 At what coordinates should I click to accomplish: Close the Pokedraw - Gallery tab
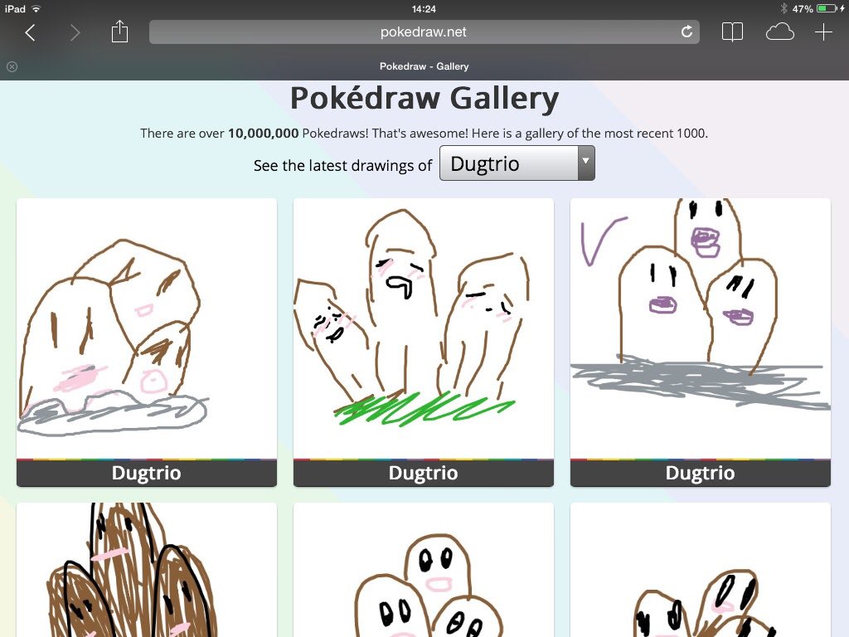pos(12,66)
